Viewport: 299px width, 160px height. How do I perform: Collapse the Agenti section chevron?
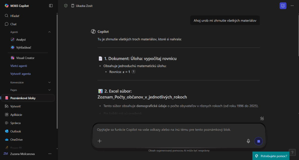coord(49,32)
